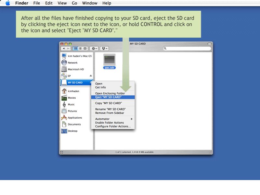260x195 pixels.
Task: Select kim haden's iMac G5 icon
Action: tap(64, 56)
